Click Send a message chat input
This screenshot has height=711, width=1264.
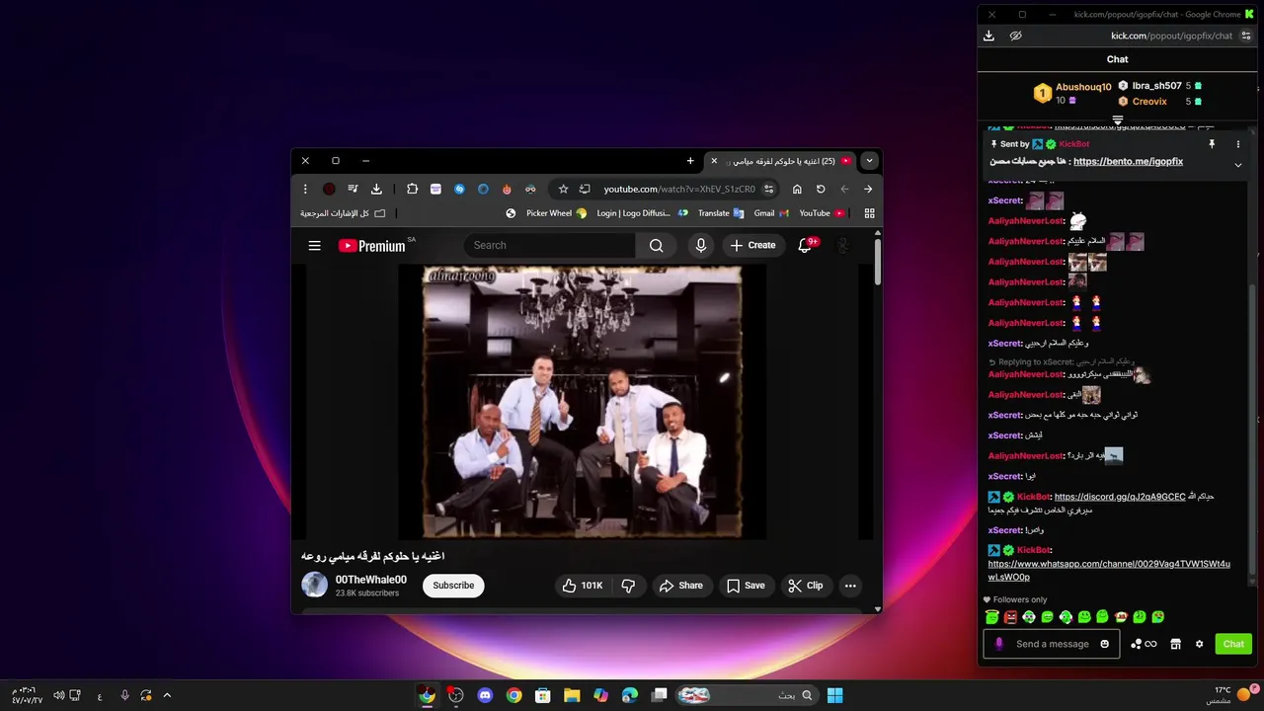[x=1053, y=644]
